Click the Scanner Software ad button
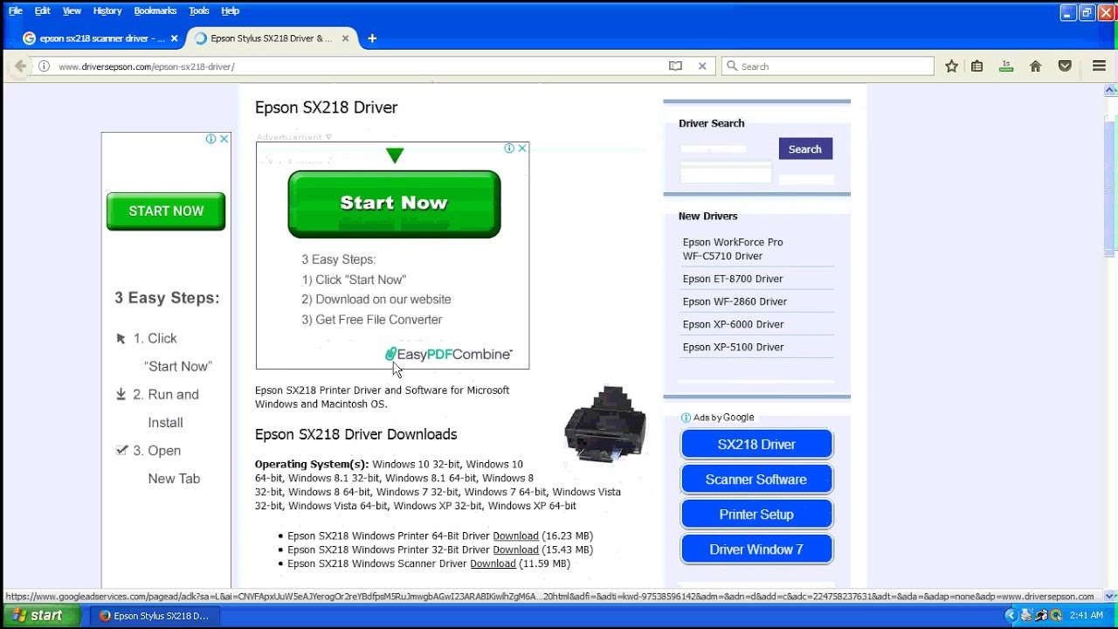This screenshot has width=1118, height=629. [x=756, y=480]
